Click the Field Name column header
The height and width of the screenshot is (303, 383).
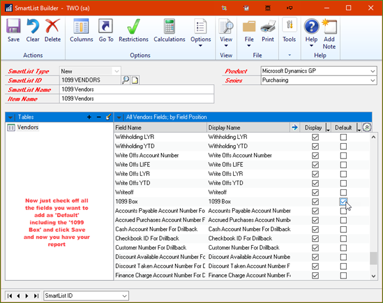(160, 127)
